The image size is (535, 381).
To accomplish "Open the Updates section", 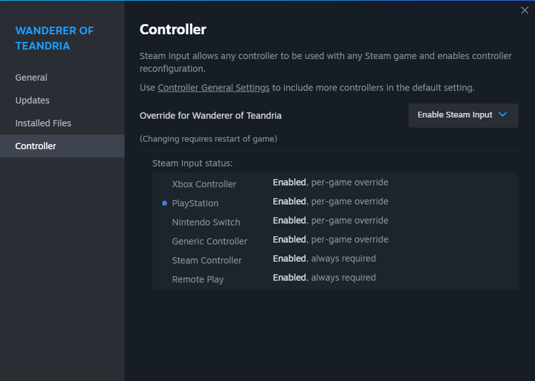I will [x=32, y=100].
